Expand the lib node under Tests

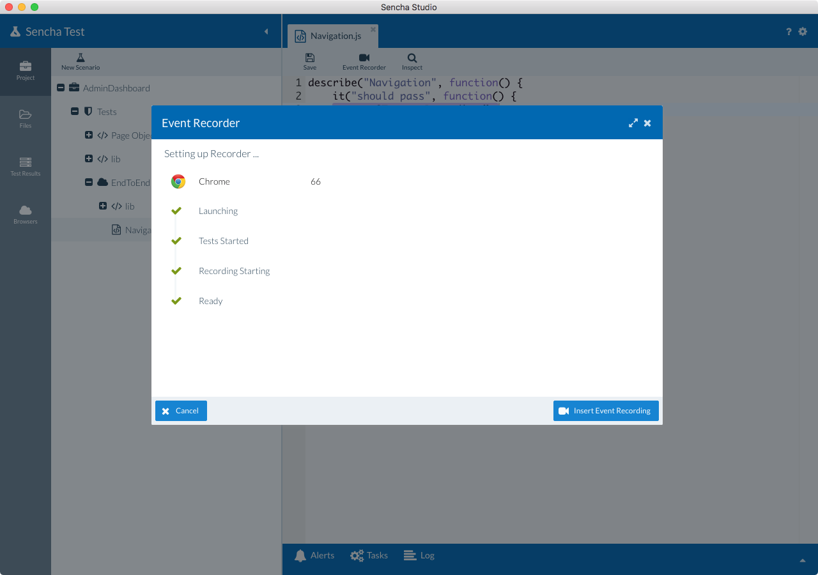pos(89,158)
